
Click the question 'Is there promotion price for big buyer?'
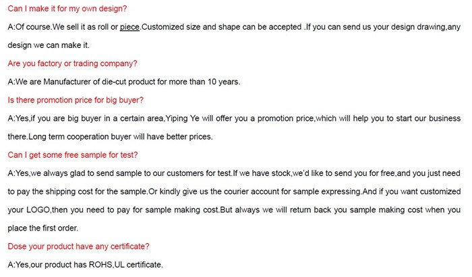[76, 100]
